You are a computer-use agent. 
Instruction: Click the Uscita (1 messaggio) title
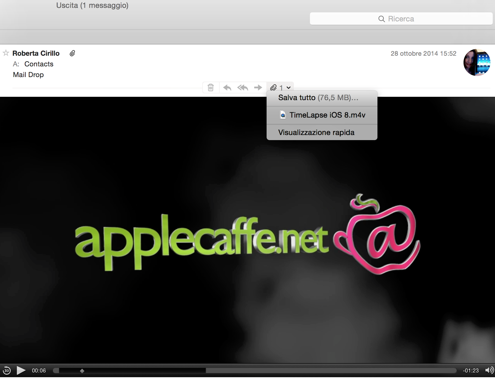coord(92,5)
